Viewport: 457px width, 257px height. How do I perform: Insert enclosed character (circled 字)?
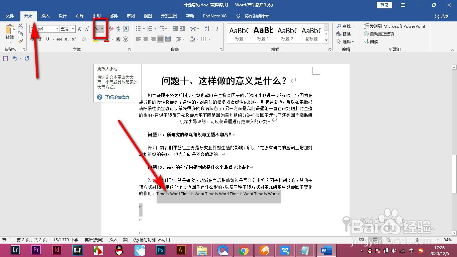pyautogui.click(x=125, y=39)
